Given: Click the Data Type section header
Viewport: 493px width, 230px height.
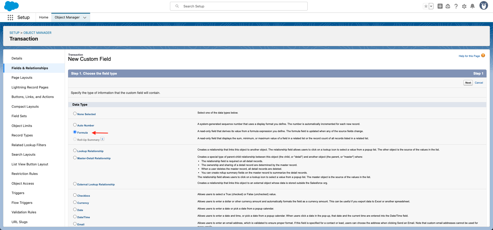Looking at the screenshot, I should [277, 105].
